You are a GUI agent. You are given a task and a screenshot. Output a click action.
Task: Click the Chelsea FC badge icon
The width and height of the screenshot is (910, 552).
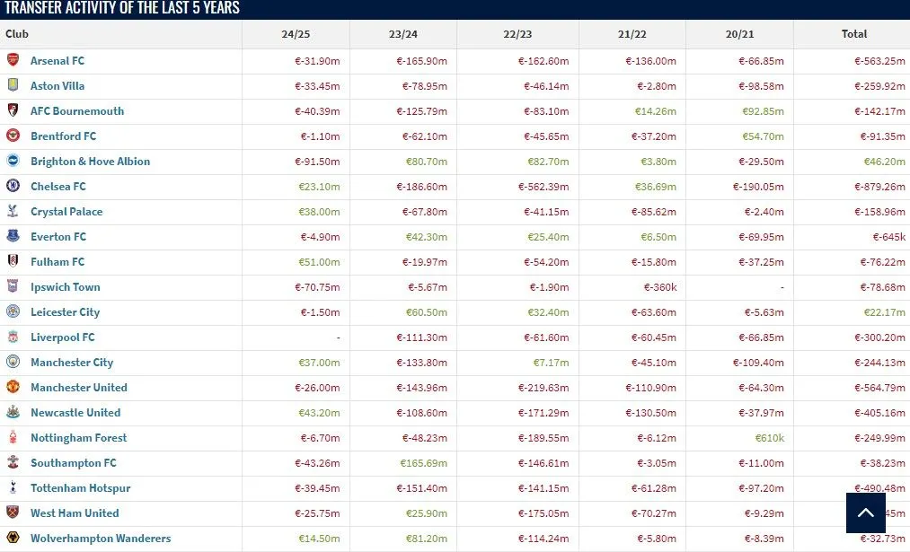[13, 186]
